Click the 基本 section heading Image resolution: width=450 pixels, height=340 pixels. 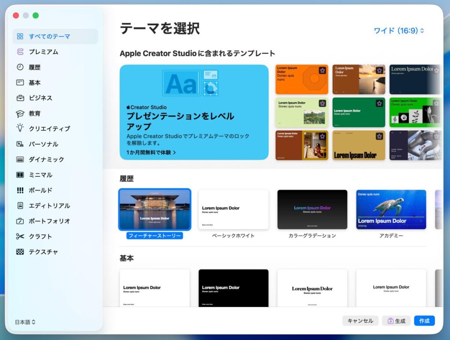pos(127,258)
